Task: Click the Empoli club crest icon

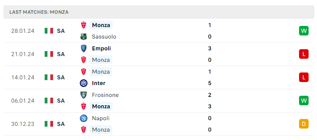Action: click(84, 48)
